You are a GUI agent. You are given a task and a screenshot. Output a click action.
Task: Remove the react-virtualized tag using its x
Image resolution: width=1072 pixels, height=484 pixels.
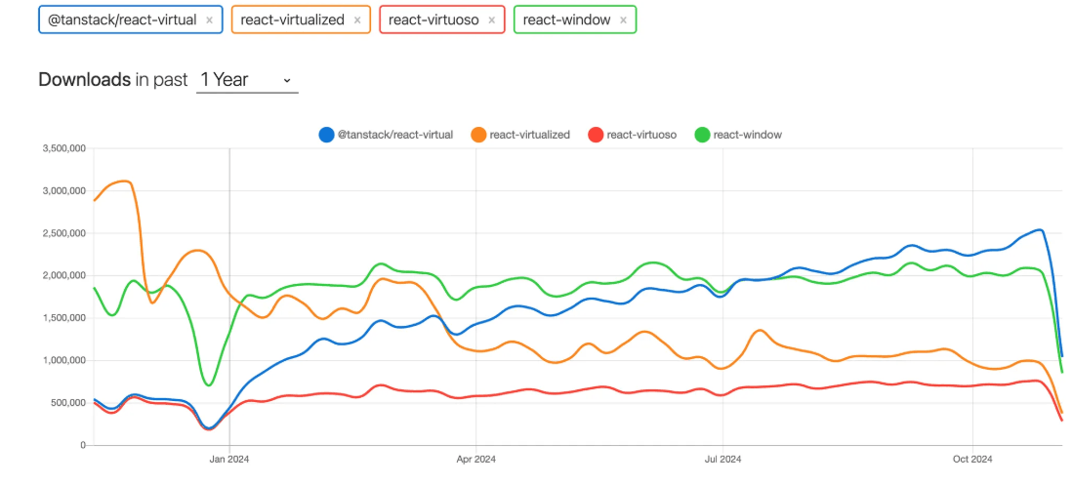tap(357, 20)
